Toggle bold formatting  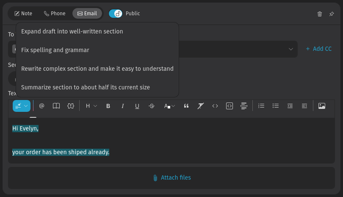108,106
